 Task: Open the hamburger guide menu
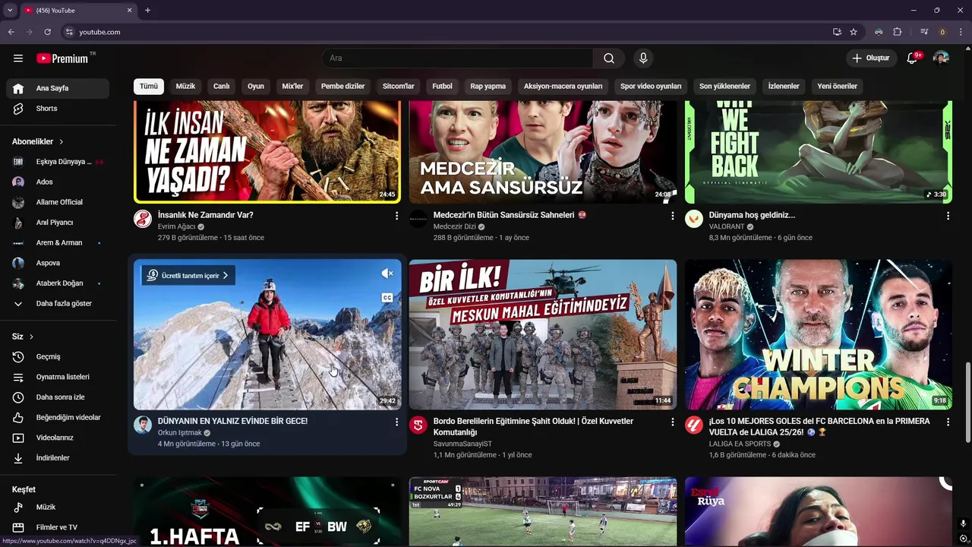coord(18,58)
